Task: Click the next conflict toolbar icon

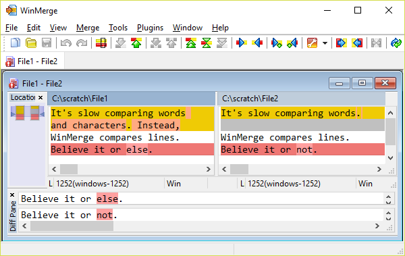Action: (x=156, y=43)
